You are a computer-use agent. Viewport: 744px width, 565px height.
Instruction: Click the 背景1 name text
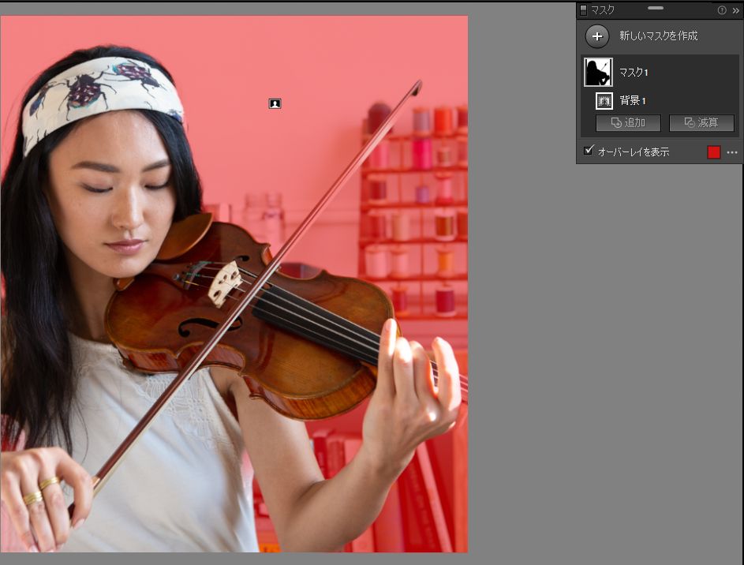pos(633,100)
